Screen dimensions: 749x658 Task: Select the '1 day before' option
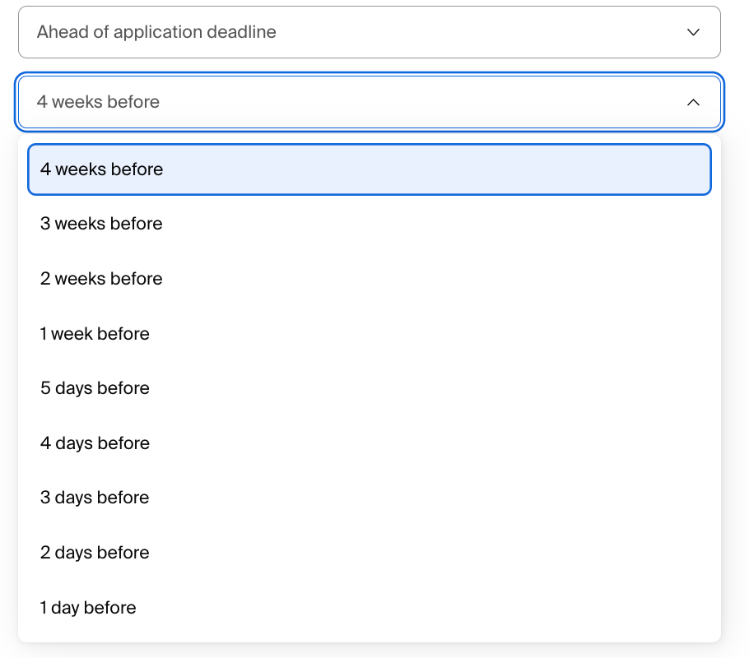[x=370, y=607]
